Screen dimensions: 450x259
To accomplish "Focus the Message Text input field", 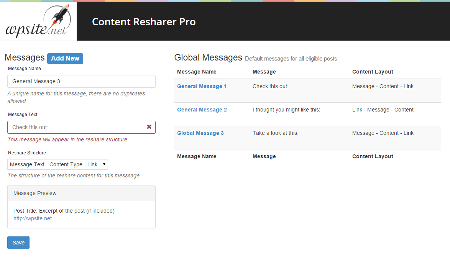I will point(82,127).
